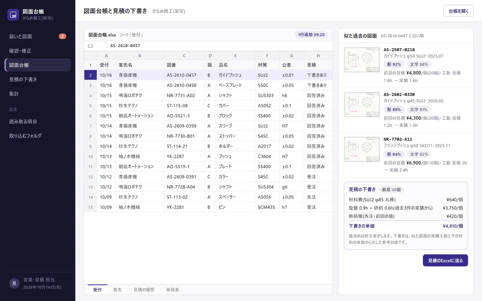Open 読み取る項目 settings
The image size is (482, 301).
click(x=38, y=122)
